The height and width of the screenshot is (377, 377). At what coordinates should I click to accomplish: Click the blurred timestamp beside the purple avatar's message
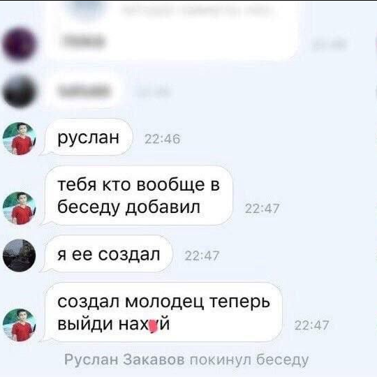pos(329,45)
